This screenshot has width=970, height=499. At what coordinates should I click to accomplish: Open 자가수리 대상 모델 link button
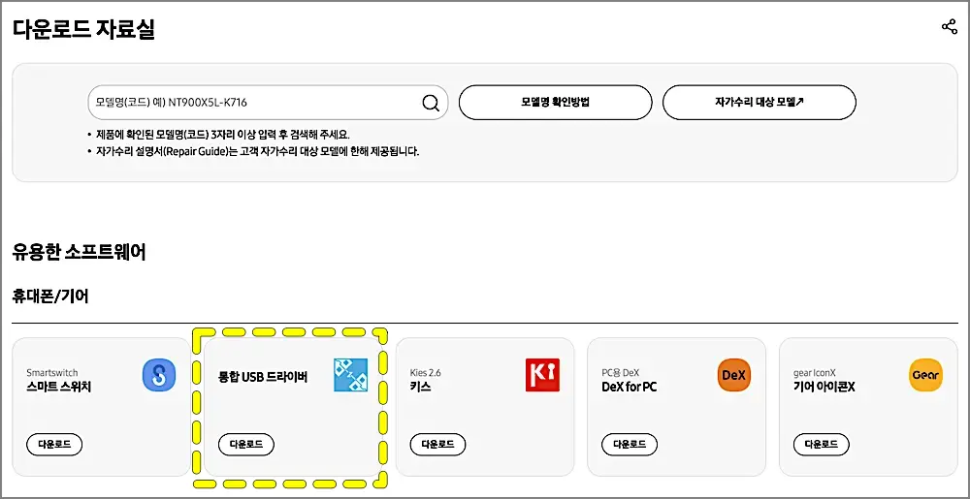[760, 103]
